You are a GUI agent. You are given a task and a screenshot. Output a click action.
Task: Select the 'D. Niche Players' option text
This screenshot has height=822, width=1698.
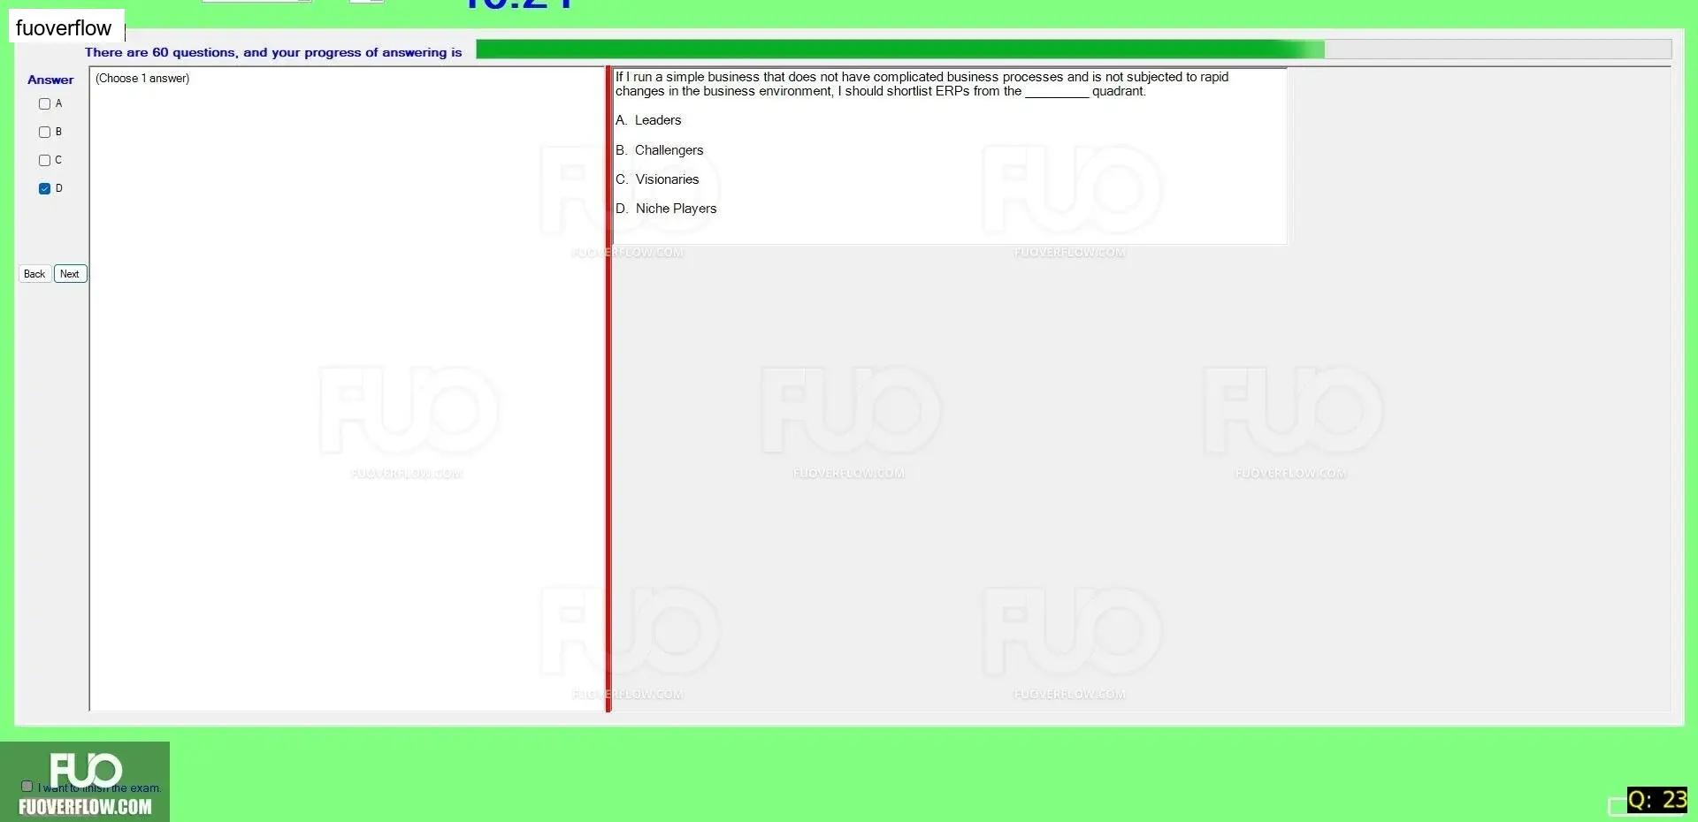pyautogui.click(x=666, y=209)
